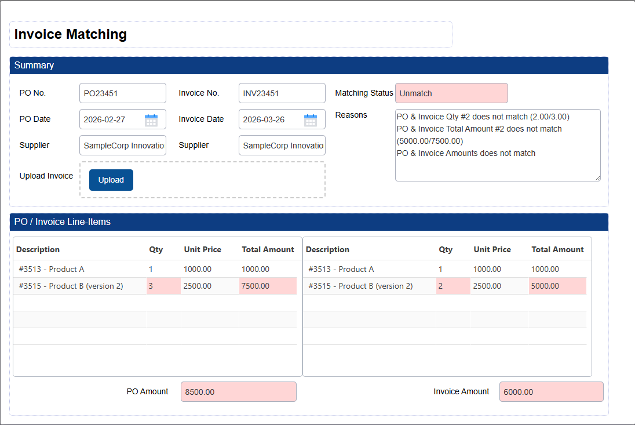This screenshot has height=425, width=635.
Task: Click the Upload button
Action: pos(111,180)
